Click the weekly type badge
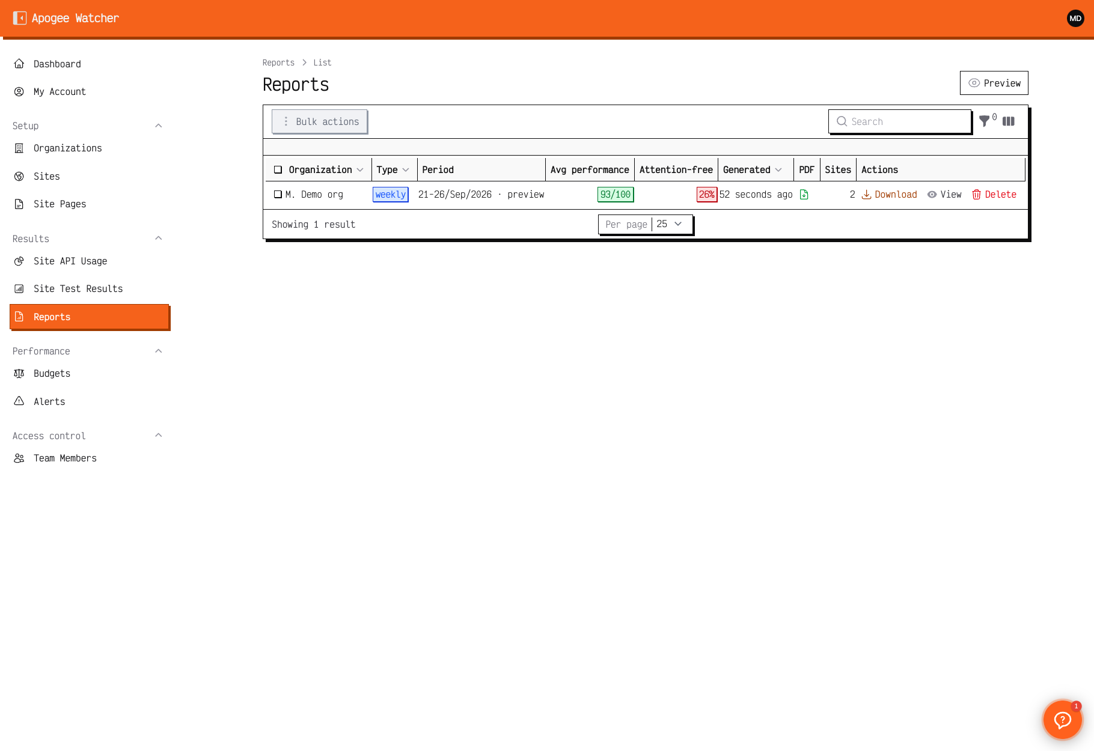Viewport: 1094px width, 751px height. (x=391, y=195)
